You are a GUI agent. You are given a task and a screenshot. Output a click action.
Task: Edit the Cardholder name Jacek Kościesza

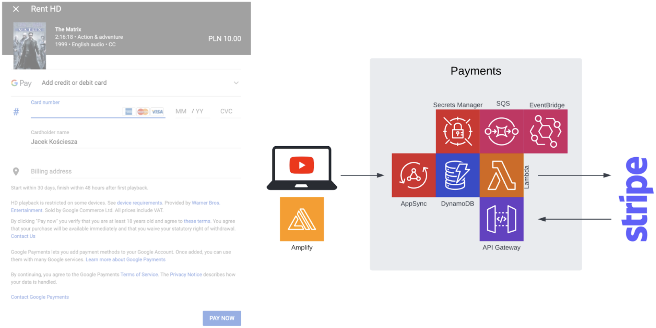(x=135, y=142)
